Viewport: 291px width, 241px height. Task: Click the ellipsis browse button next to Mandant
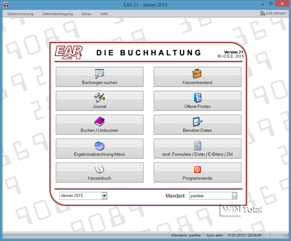coord(234,196)
